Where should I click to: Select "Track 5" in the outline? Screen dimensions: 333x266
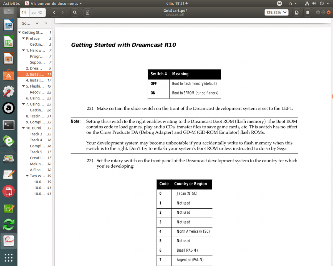click(35, 152)
